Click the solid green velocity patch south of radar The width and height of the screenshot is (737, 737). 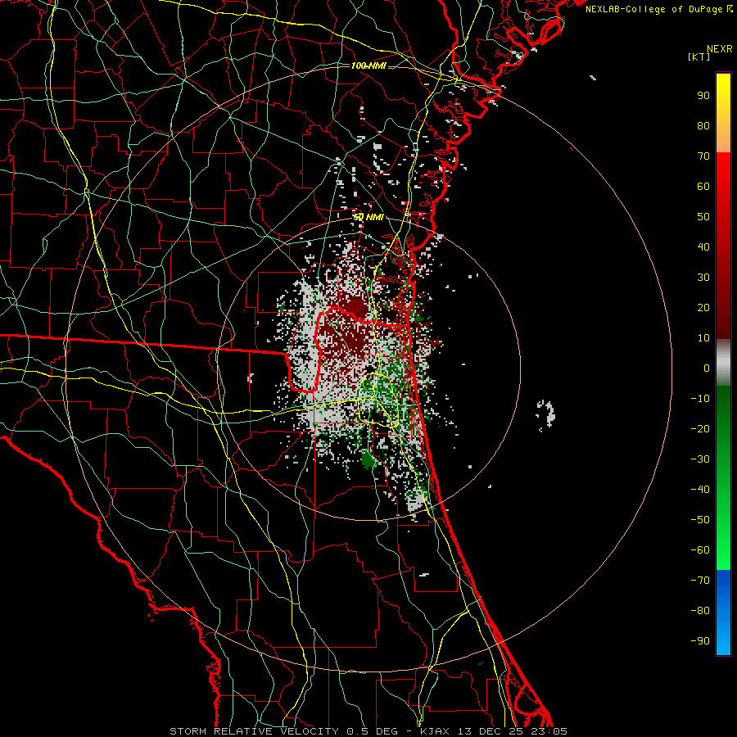[x=368, y=460]
